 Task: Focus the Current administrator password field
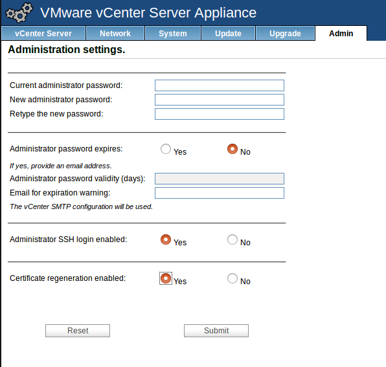point(220,85)
